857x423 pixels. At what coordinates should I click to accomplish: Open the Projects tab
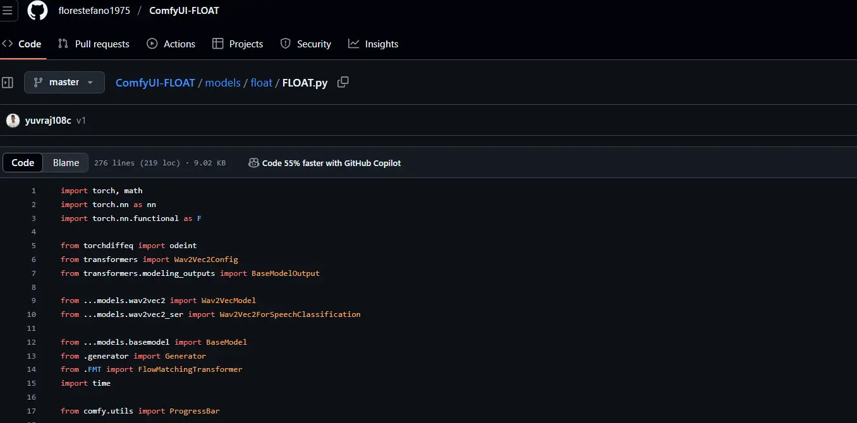click(x=238, y=44)
